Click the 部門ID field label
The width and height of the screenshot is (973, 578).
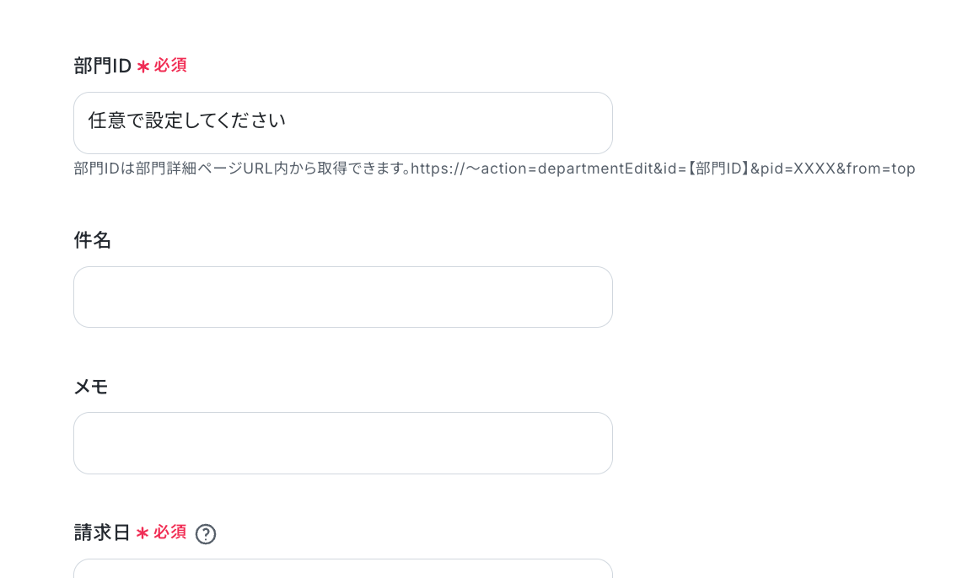pyautogui.click(x=102, y=66)
